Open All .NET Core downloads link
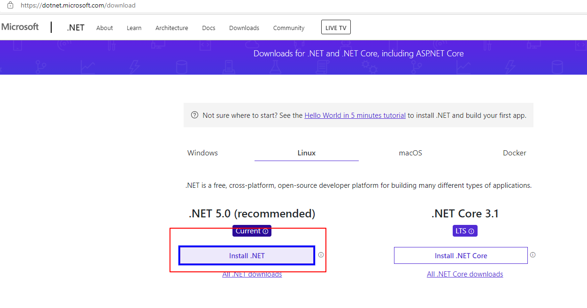The width and height of the screenshot is (587, 308). pyautogui.click(x=465, y=274)
